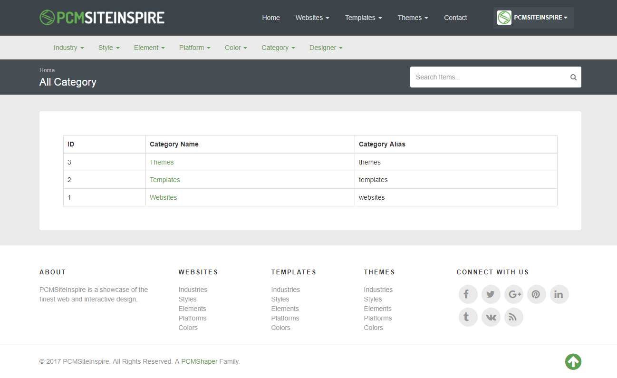Screen dimensions: 617x378
Task: Click Platforms under Themes footer
Action: pyautogui.click(x=378, y=318)
